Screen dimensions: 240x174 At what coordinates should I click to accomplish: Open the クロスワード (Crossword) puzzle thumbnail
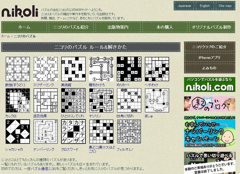tap(73, 132)
